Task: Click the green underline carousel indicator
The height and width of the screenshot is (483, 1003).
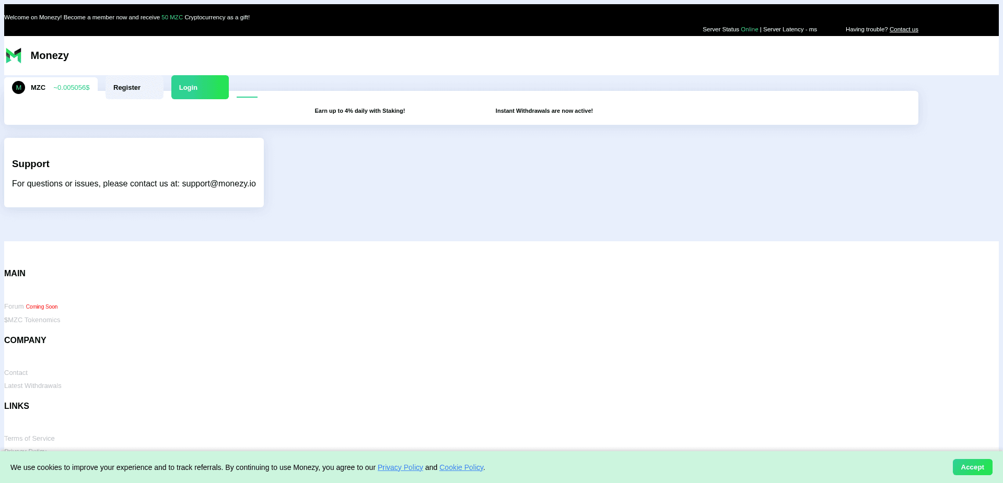Action: click(x=247, y=97)
